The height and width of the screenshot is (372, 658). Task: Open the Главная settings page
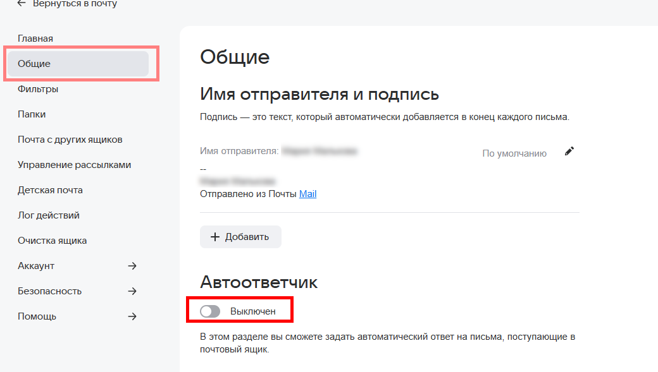(35, 39)
